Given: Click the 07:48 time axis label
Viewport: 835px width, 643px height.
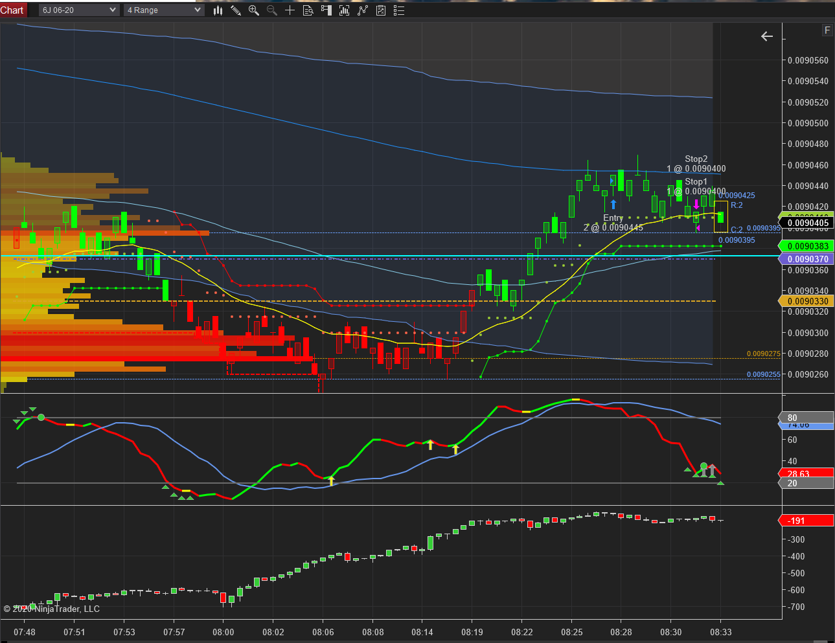Looking at the screenshot, I should 25,632.
